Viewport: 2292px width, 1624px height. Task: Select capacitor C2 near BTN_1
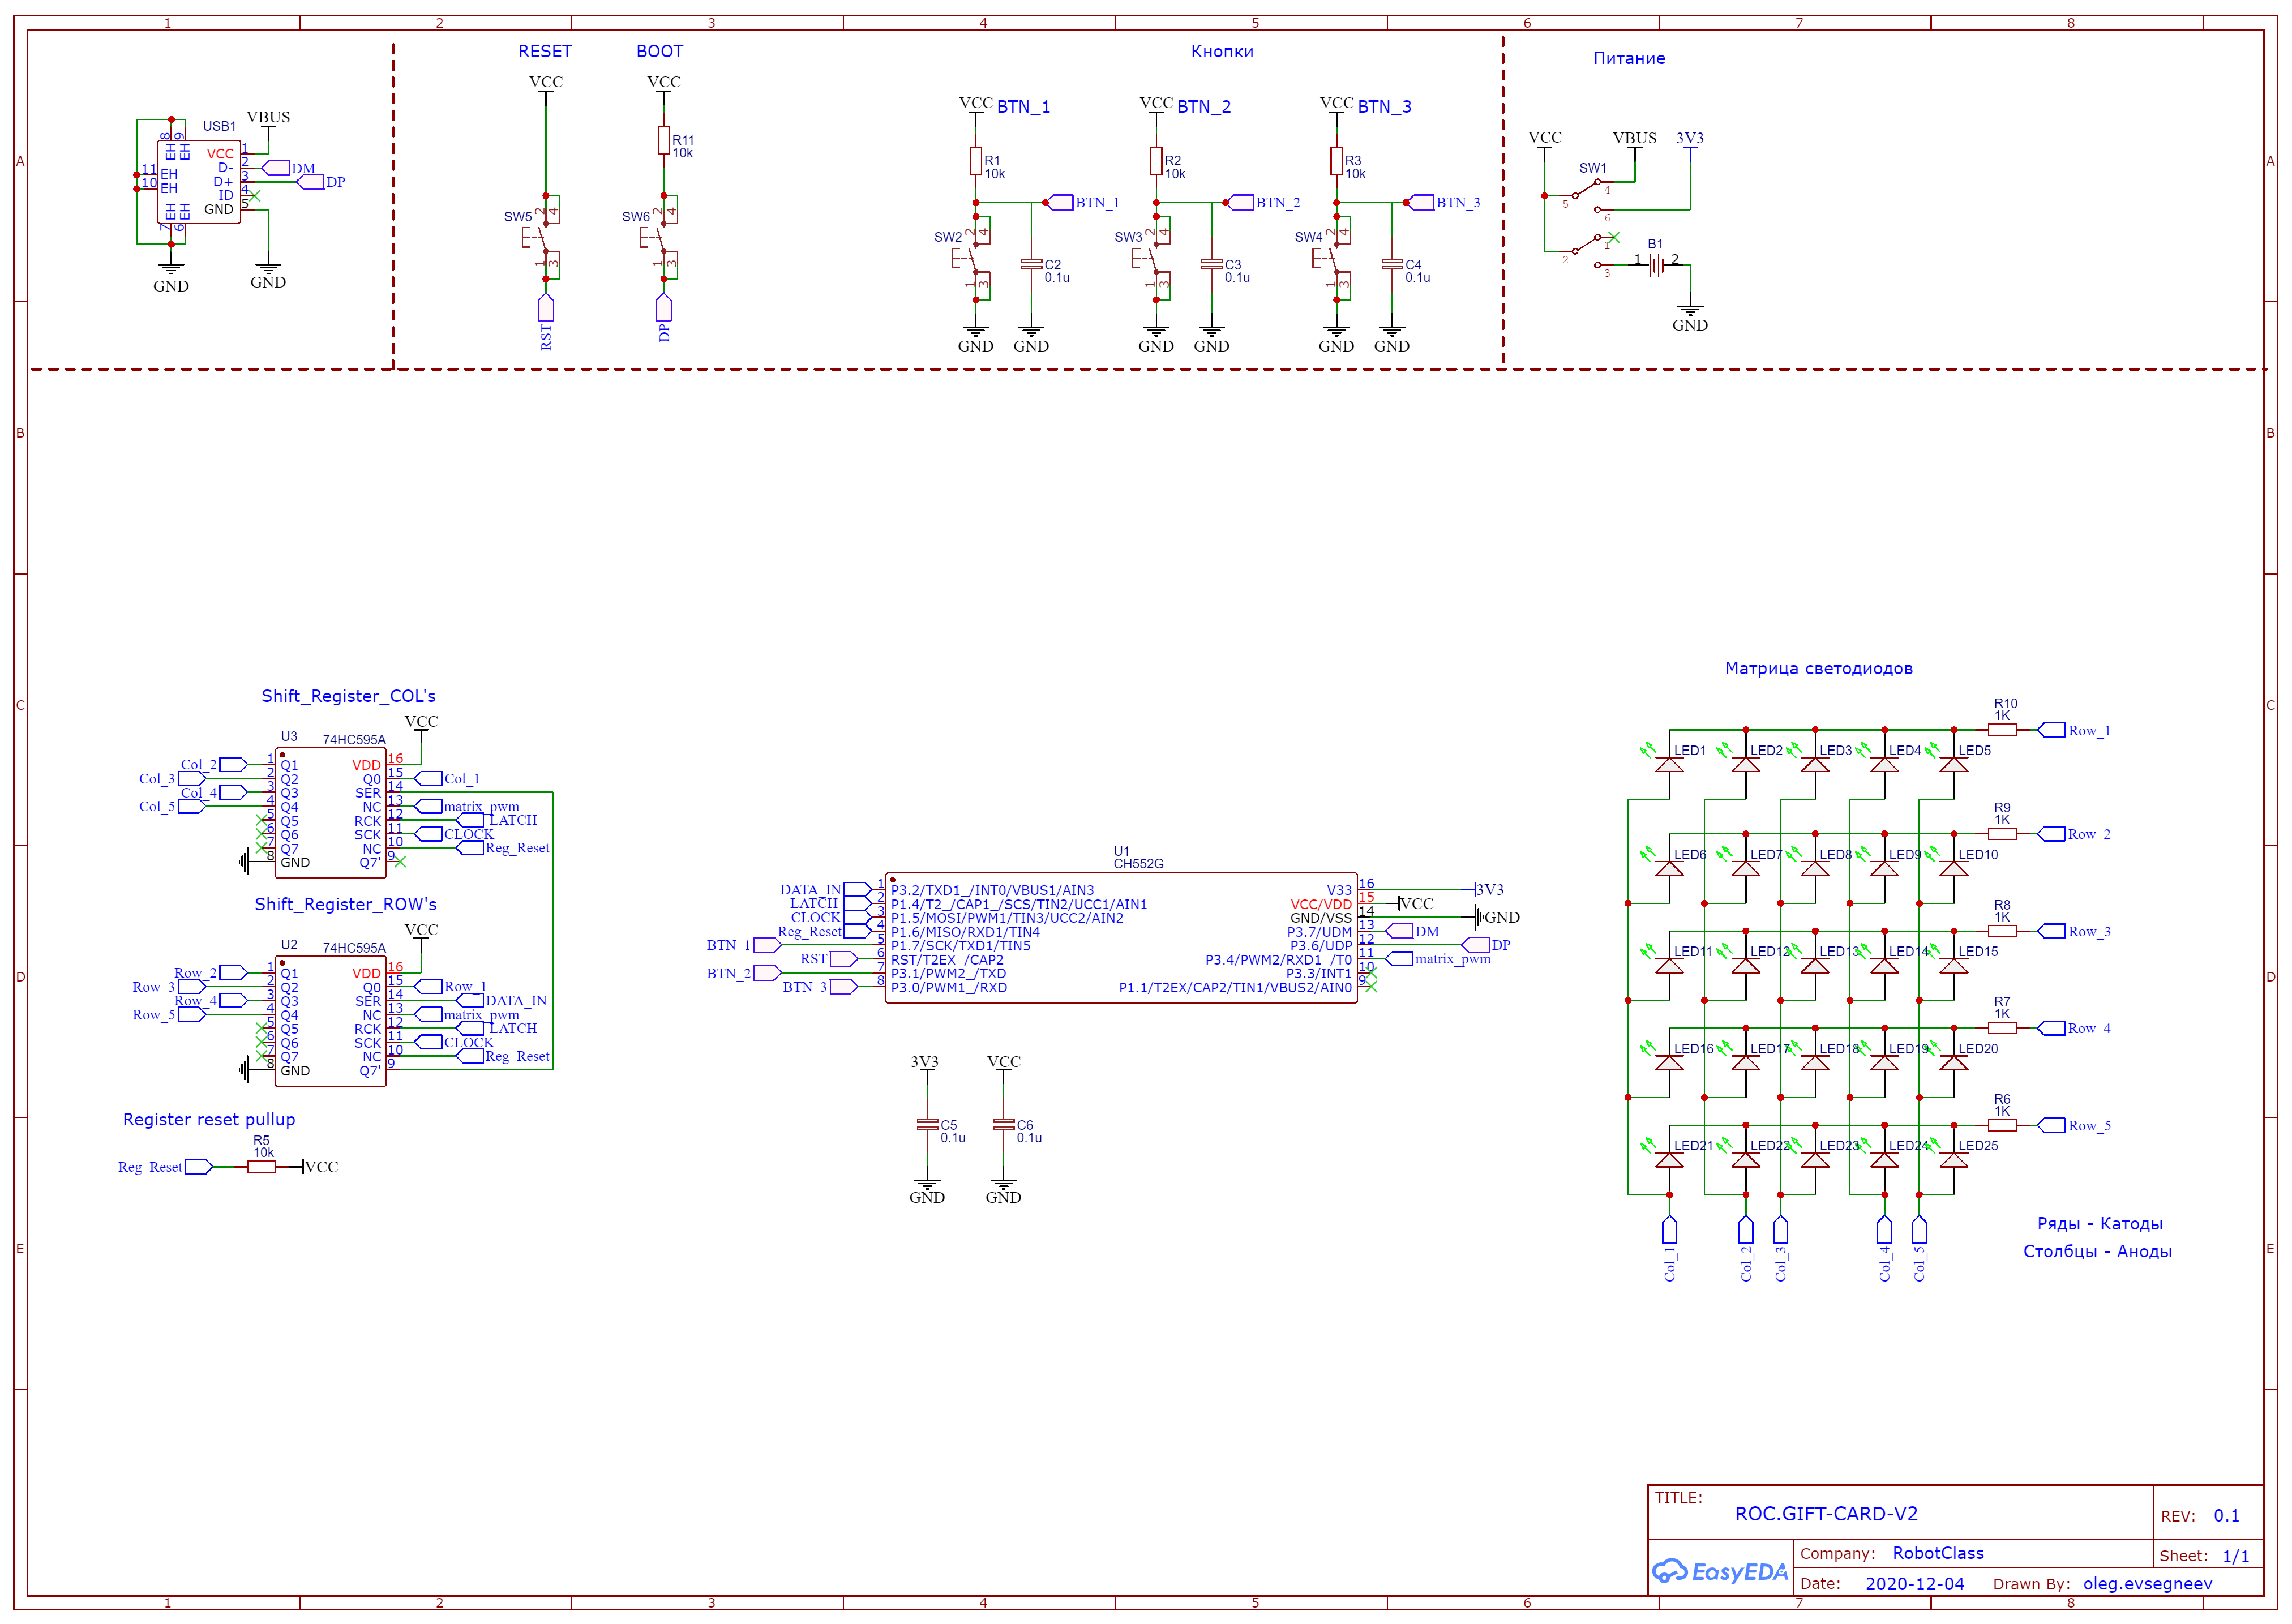coord(1031,265)
